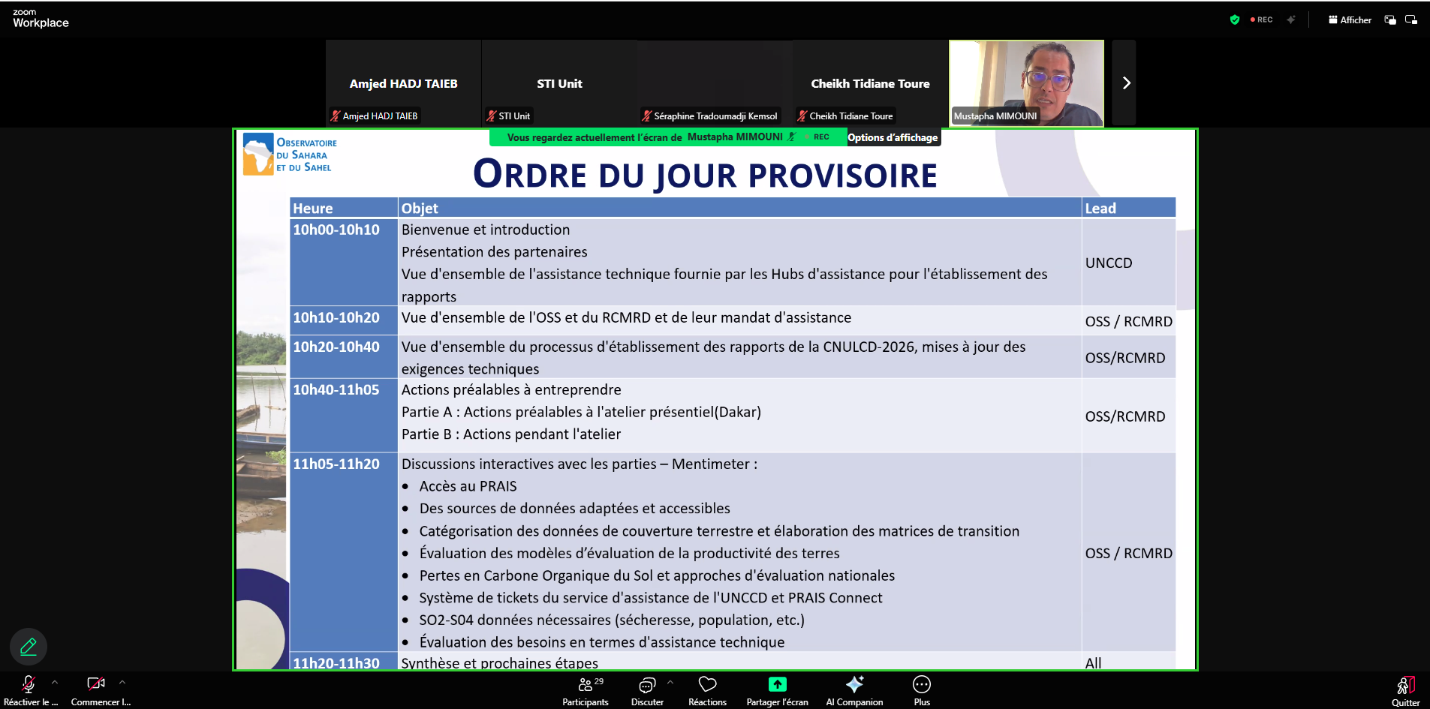Open the Participants panel

click(585, 689)
